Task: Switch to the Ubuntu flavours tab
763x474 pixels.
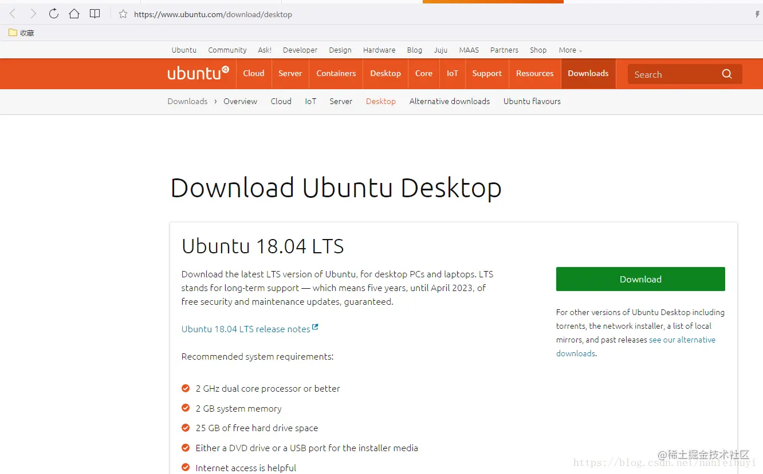Action: click(532, 101)
